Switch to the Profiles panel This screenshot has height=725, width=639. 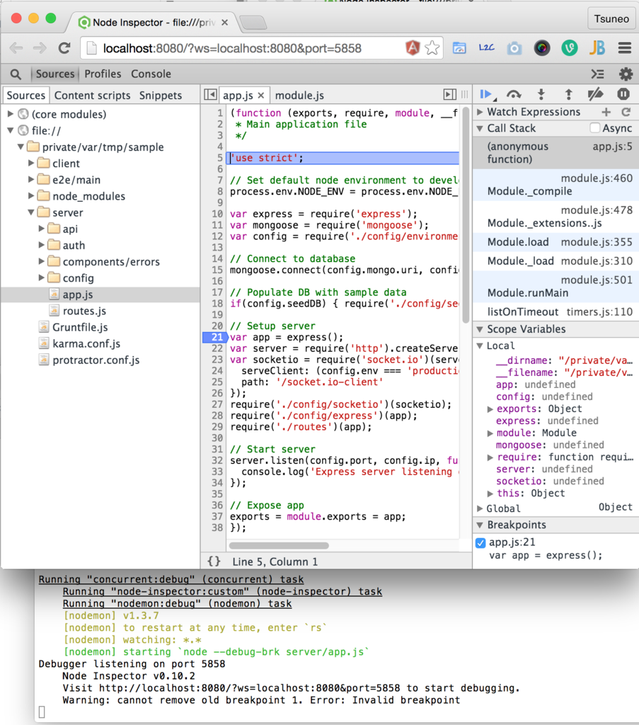pos(103,74)
